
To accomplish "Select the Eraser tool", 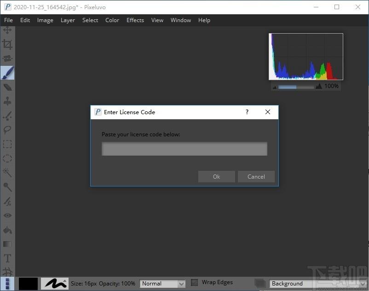I will (7, 87).
